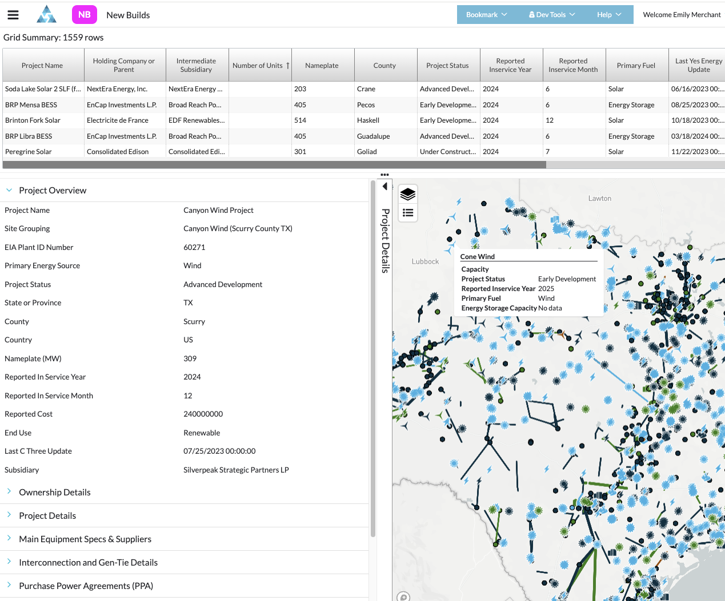Collapse the Project Details panel using the arrow icon

click(384, 186)
